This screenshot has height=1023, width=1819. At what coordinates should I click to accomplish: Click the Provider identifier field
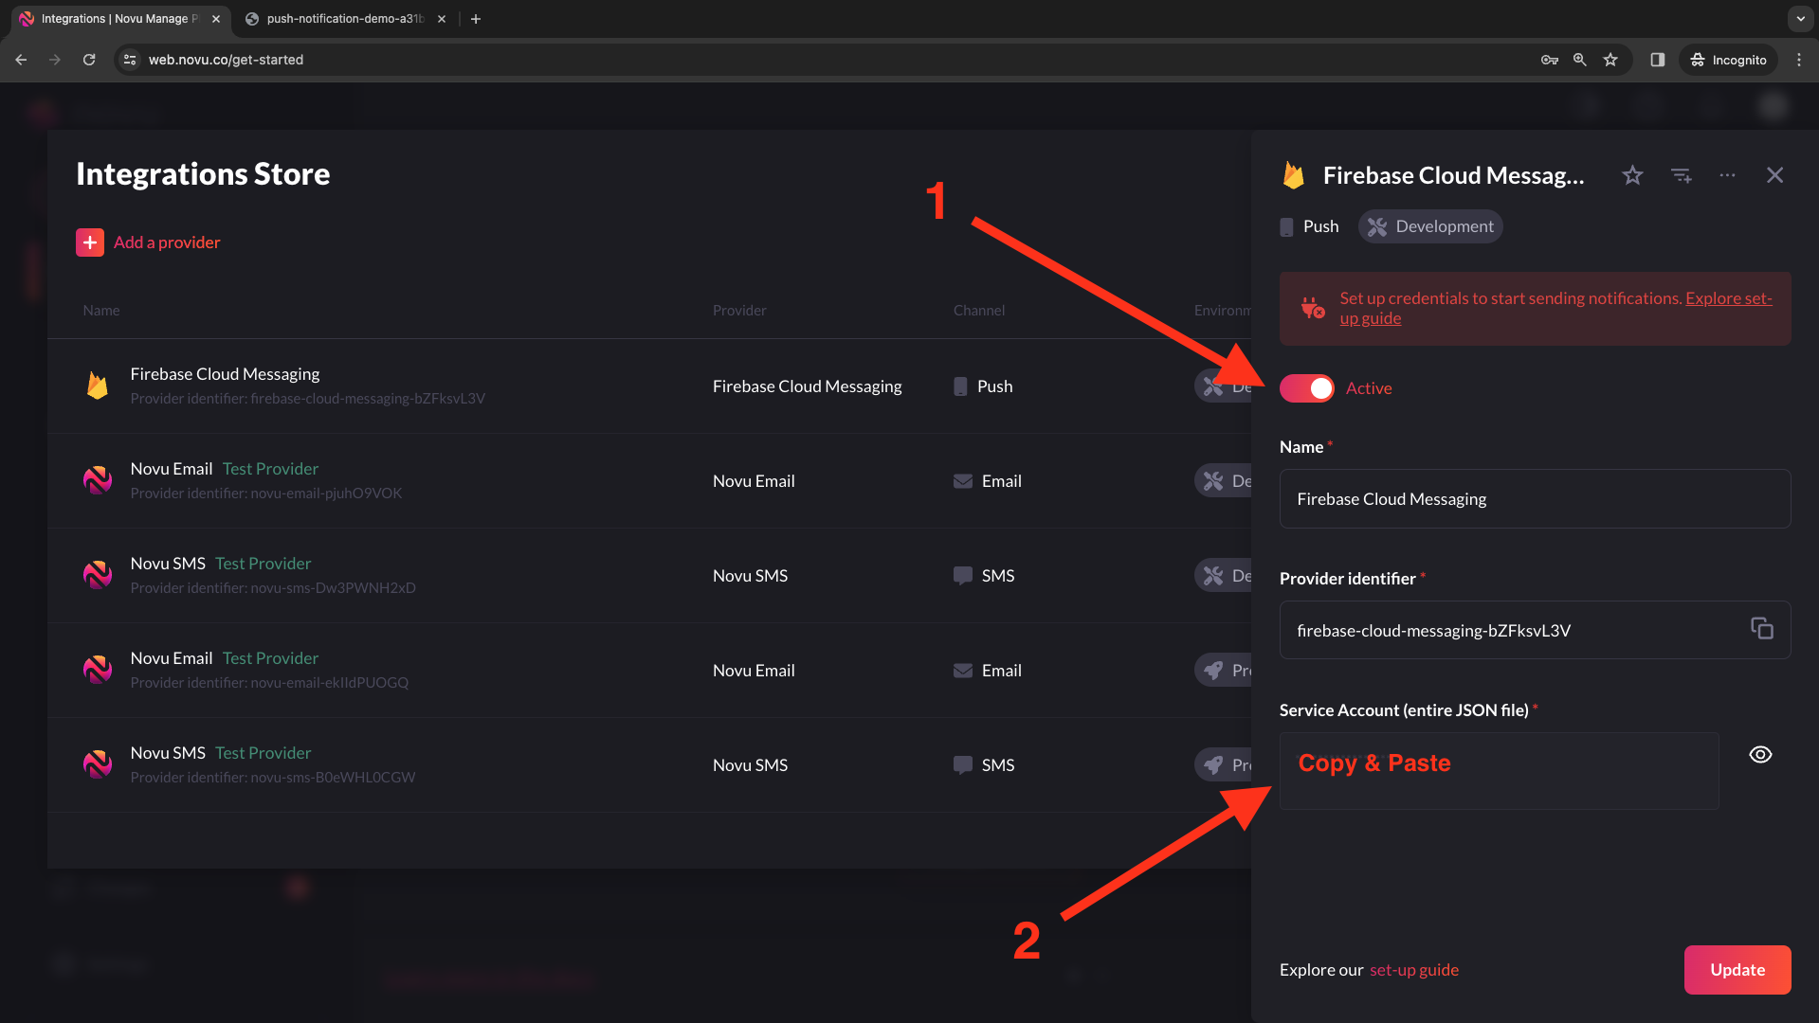1535,630
